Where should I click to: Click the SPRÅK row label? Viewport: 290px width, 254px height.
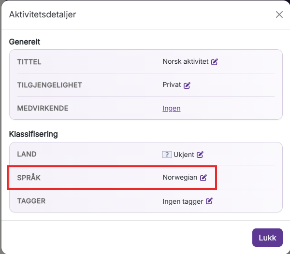(29, 178)
